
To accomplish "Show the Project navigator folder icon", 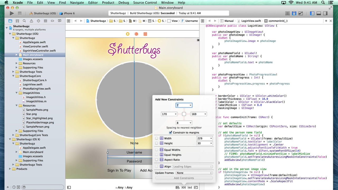I will coord(10,21).
